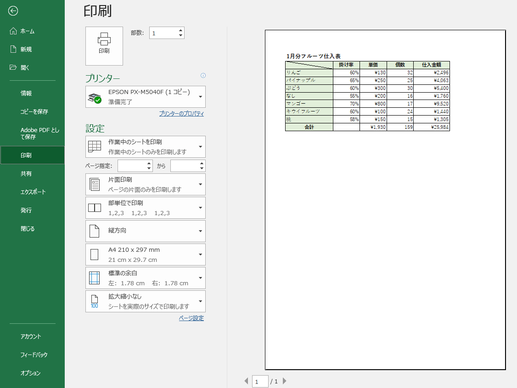
Task: Go to previous preview page arrow
Action: click(246, 381)
